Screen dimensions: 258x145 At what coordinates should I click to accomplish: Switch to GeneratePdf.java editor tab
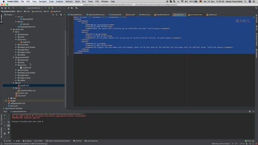click(x=76, y=14)
